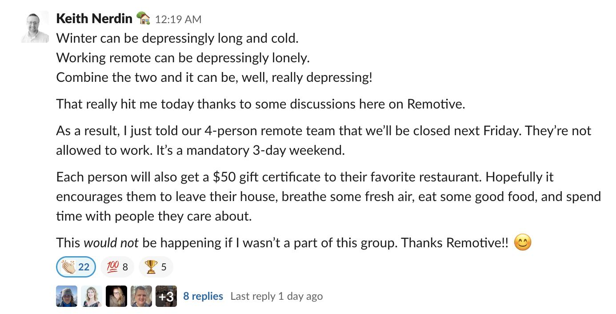The height and width of the screenshot is (314, 616).
Task: Click the Keith Nerdin sender name
Action: click(x=94, y=18)
